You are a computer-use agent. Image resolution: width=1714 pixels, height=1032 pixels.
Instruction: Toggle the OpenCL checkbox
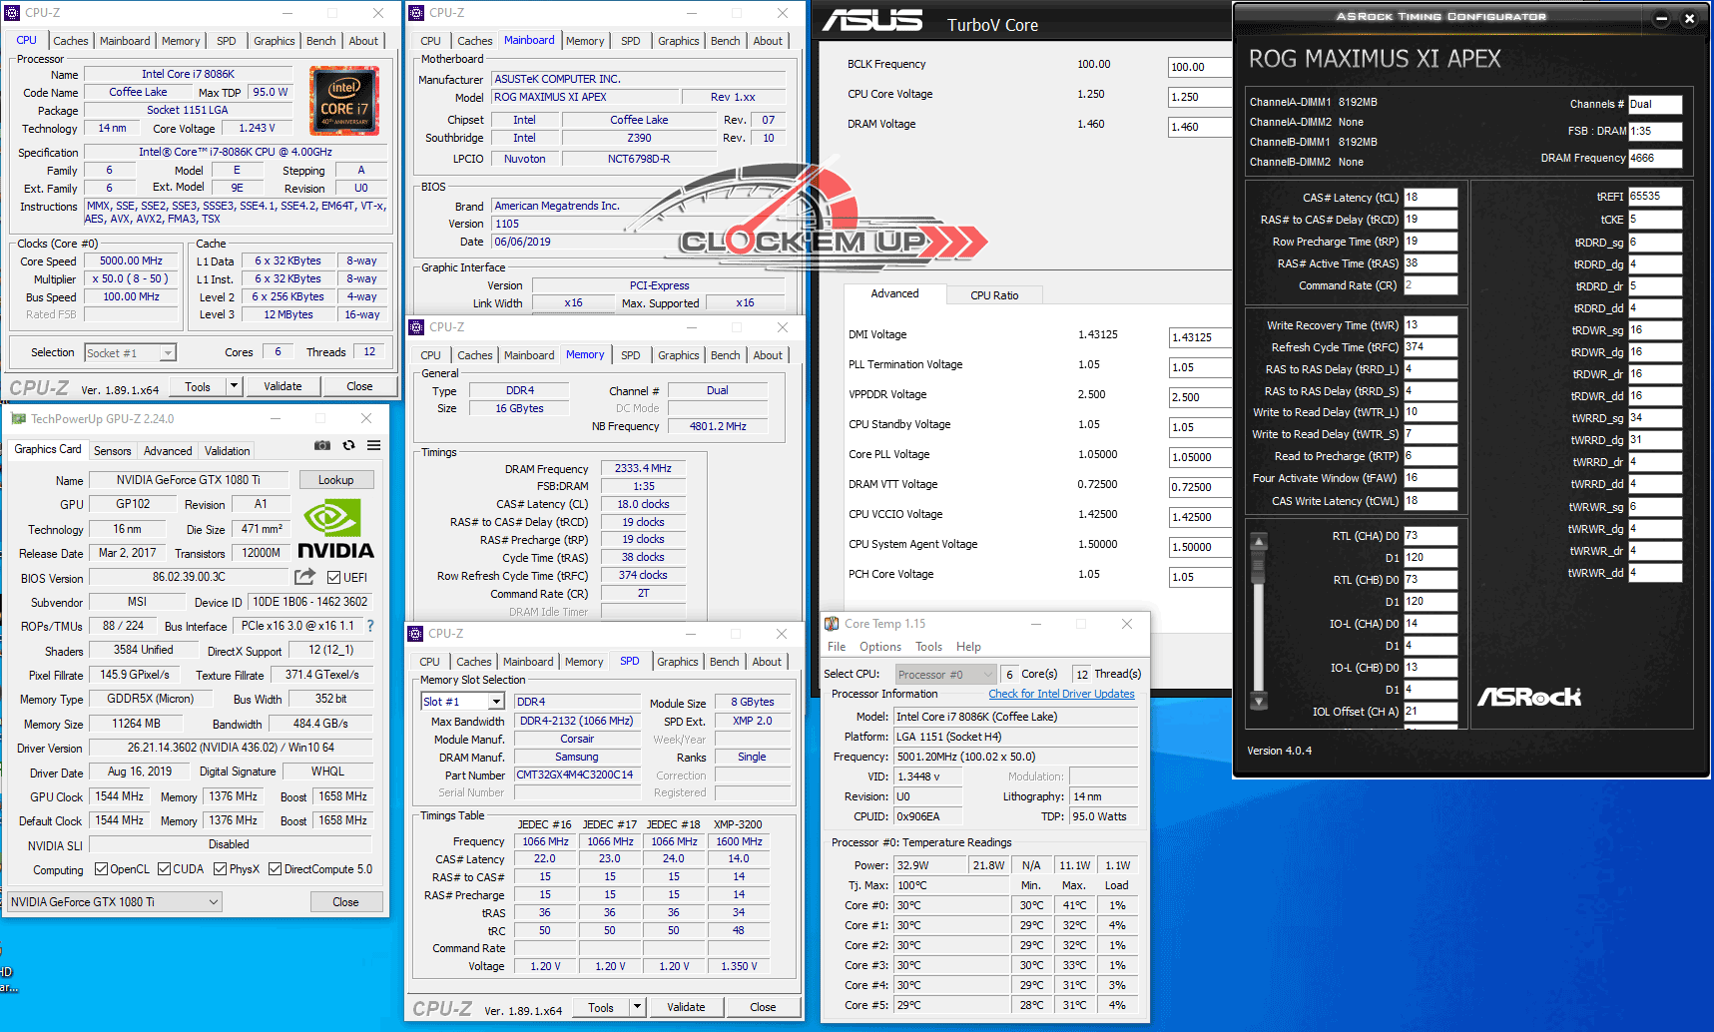pyautogui.click(x=101, y=869)
